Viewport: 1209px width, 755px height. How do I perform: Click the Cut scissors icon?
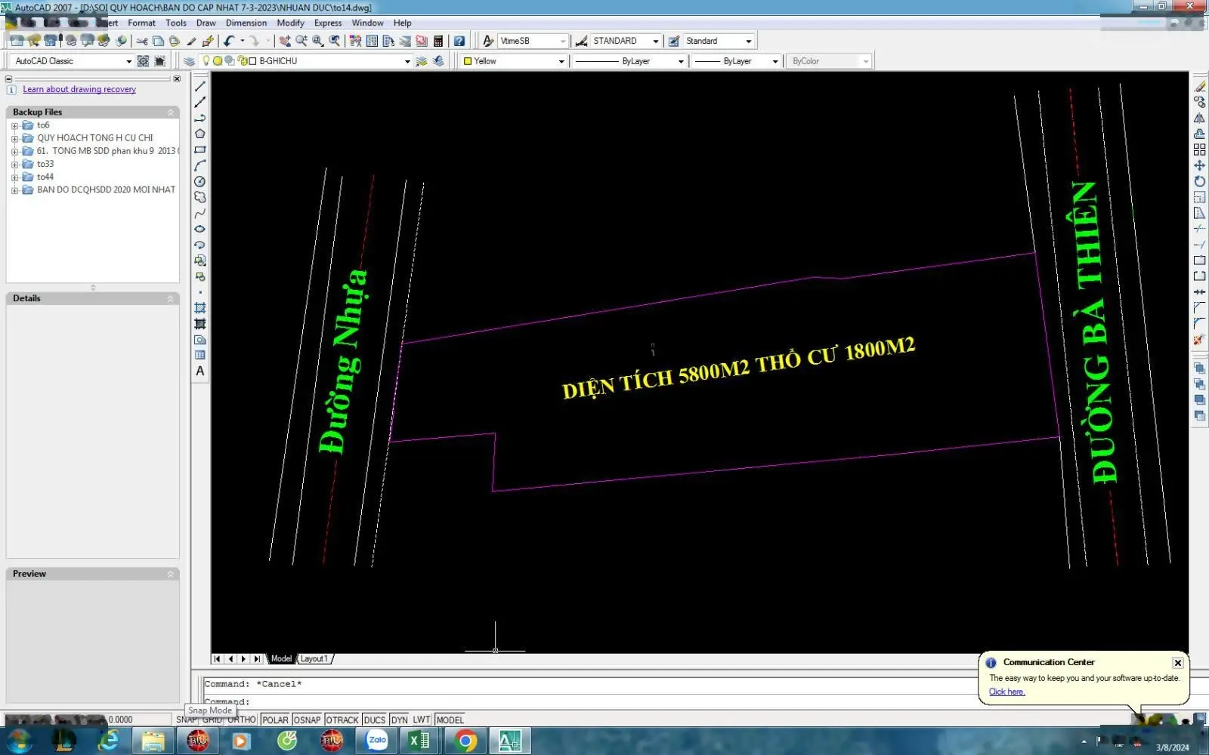142,41
